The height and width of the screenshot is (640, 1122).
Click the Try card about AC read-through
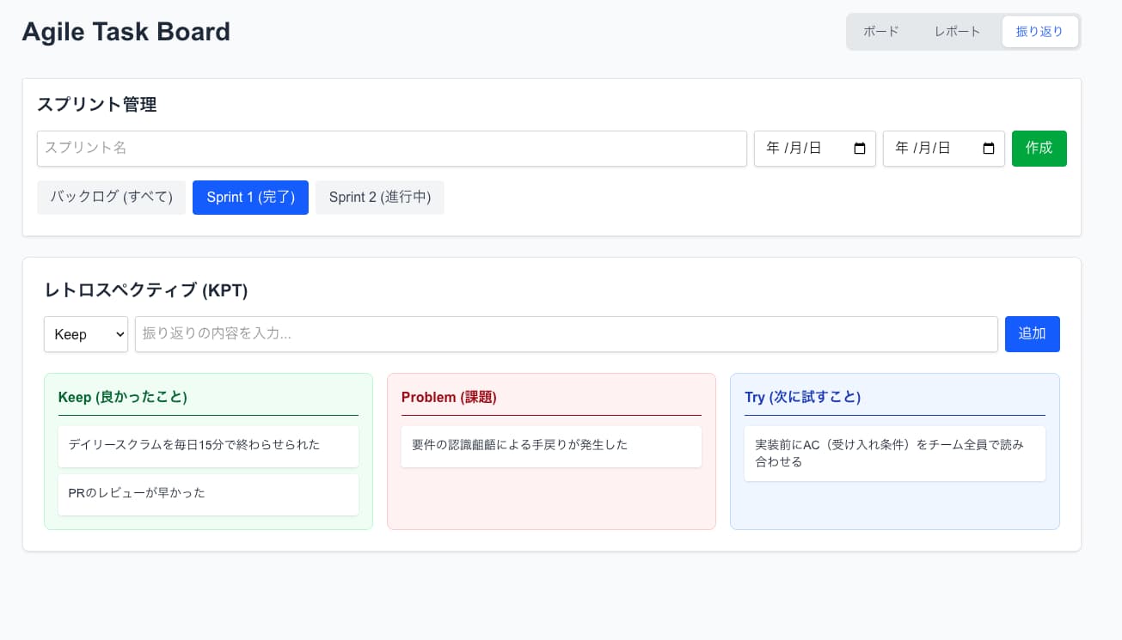894,454
